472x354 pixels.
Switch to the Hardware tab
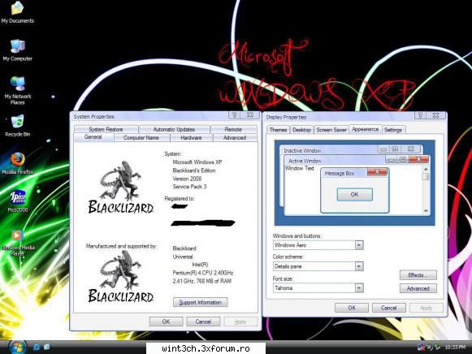(x=191, y=138)
